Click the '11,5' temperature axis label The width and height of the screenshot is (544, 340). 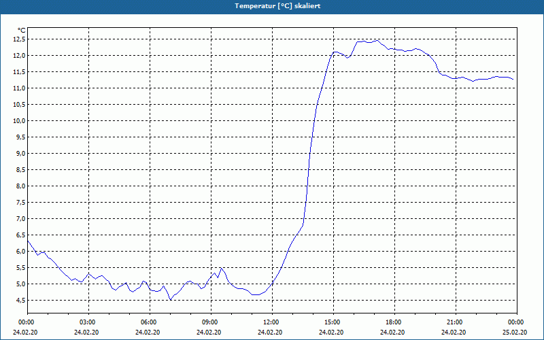click(x=19, y=72)
